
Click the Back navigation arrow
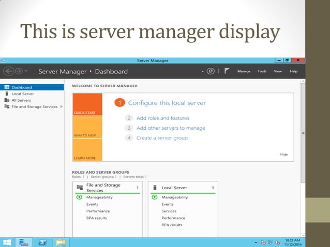(8, 71)
